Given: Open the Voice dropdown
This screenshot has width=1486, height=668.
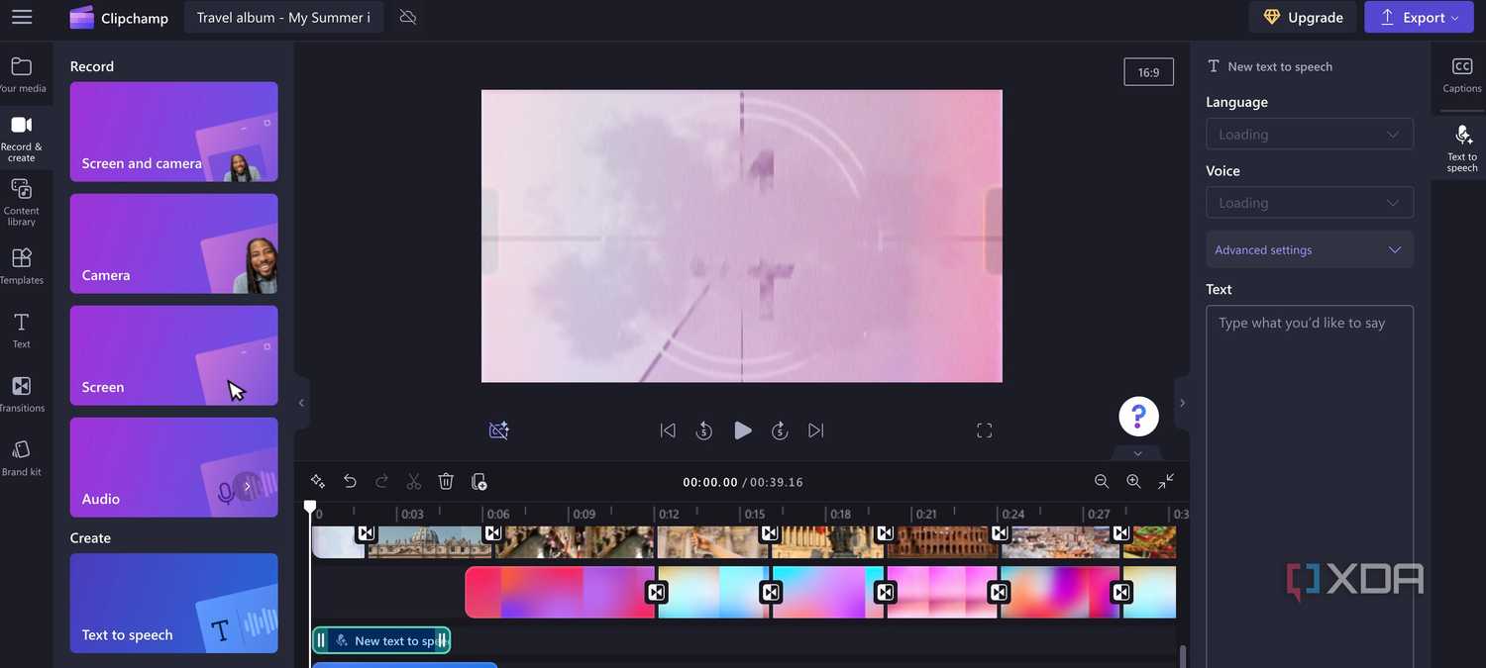Looking at the screenshot, I should (1310, 203).
